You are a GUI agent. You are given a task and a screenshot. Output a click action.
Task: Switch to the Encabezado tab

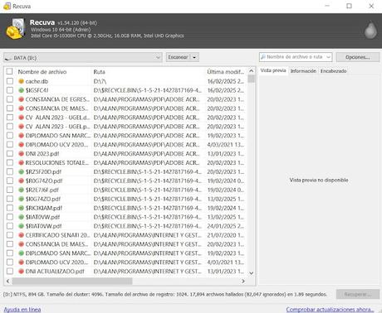click(x=333, y=71)
